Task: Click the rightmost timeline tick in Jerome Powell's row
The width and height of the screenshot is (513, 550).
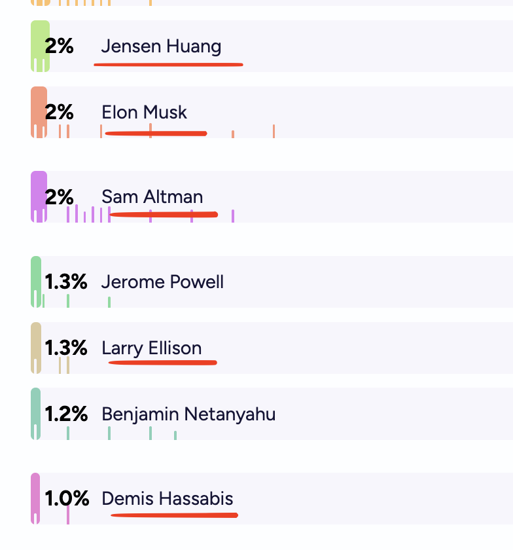Action: coord(109,302)
